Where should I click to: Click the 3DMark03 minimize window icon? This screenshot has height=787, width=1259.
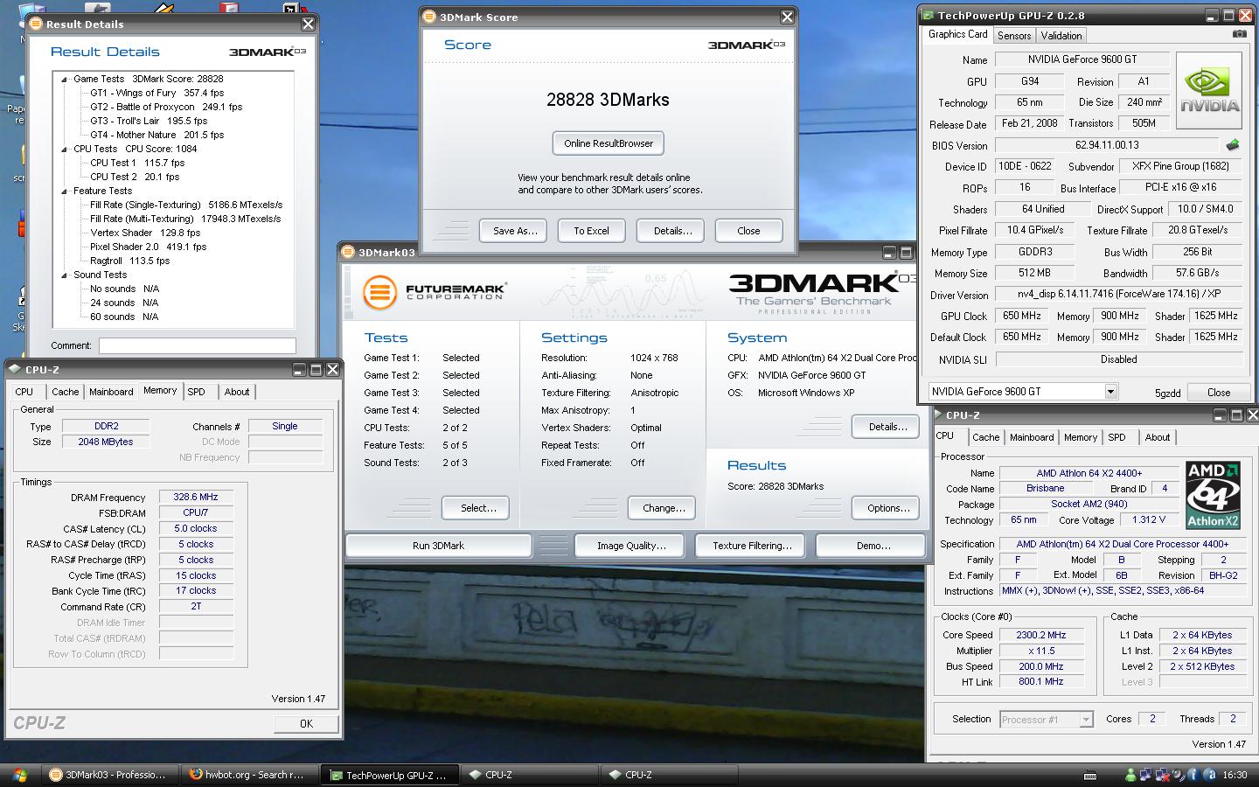tap(889, 252)
